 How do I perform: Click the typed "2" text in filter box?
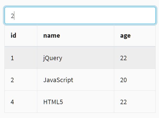[12, 16]
